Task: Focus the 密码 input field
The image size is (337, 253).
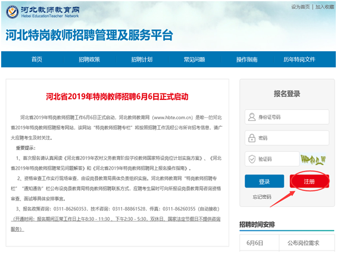Action: pyautogui.click(x=287, y=138)
